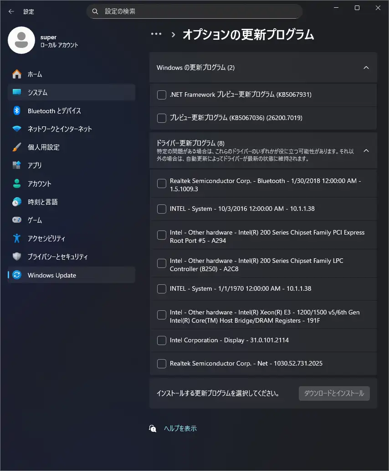Select the アクセシビリティ figure icon
This screenshot has width=389, height=471.
click(17, 238)
